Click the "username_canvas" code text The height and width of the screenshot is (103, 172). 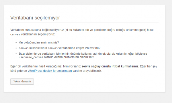(x=31, y=57)
